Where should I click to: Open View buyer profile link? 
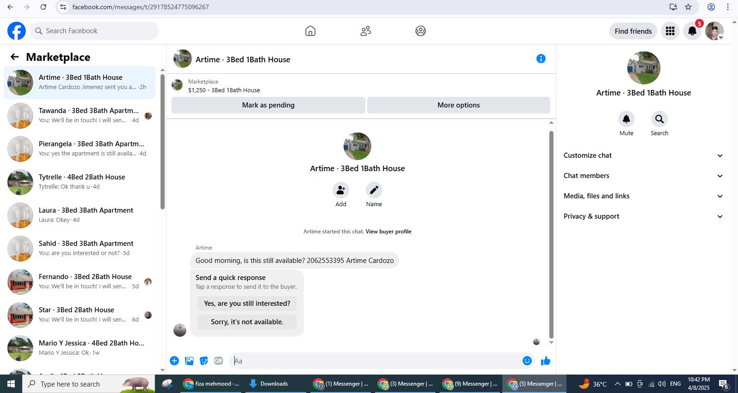[x=388, y=232]
